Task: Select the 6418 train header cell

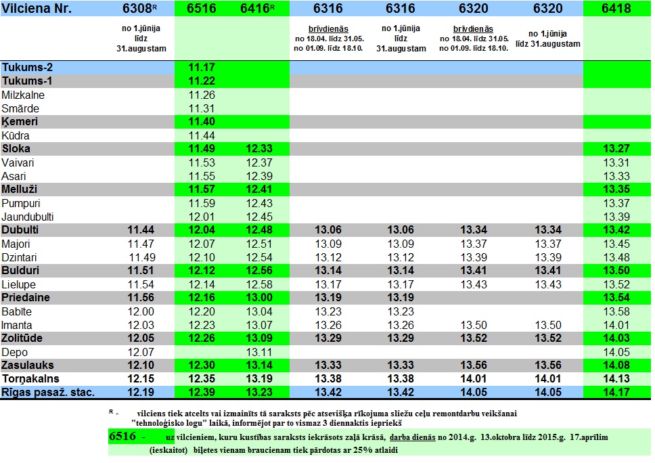Action: point(615,9)
